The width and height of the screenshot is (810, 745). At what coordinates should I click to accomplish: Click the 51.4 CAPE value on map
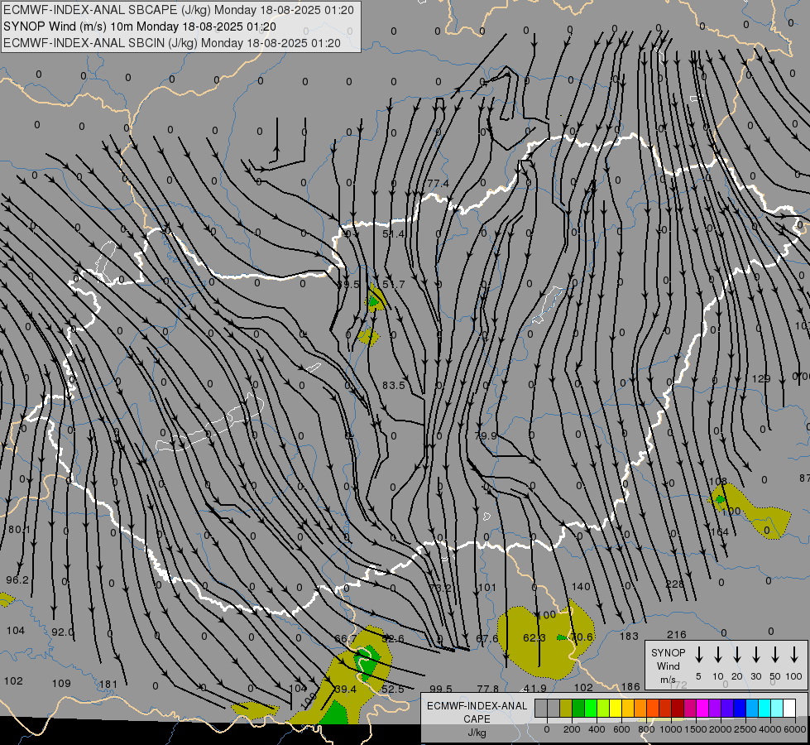click(x=394, y=234)
